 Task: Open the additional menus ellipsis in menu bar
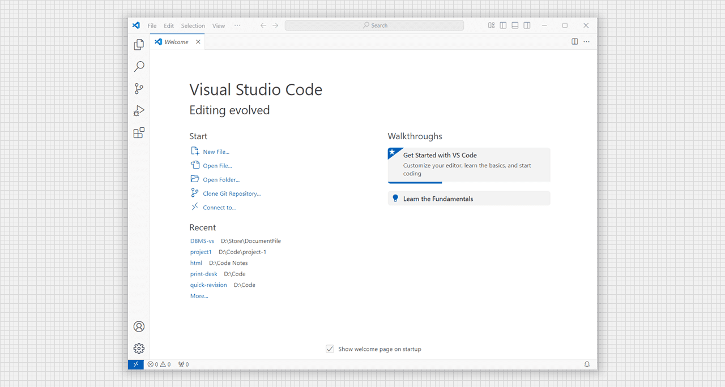coord(237,25)
